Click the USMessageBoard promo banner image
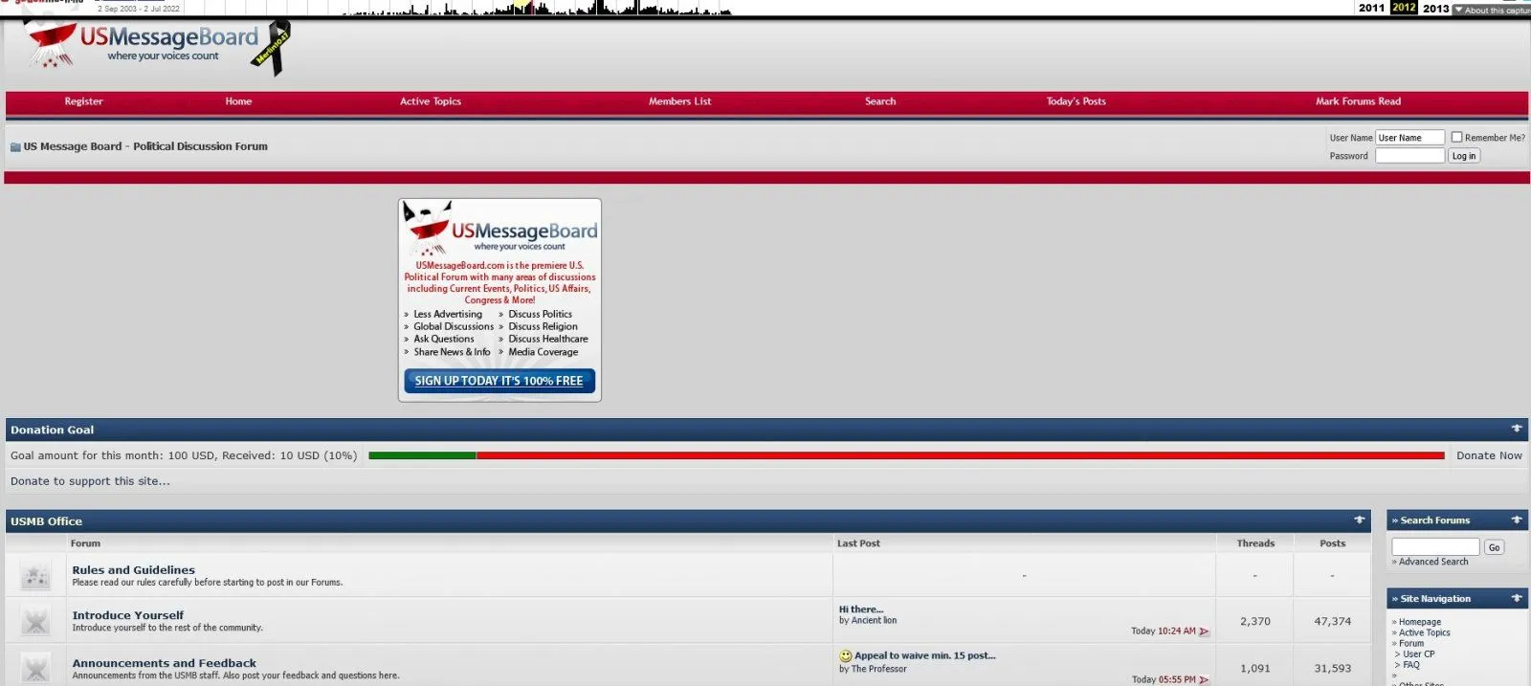 (499, 300)
